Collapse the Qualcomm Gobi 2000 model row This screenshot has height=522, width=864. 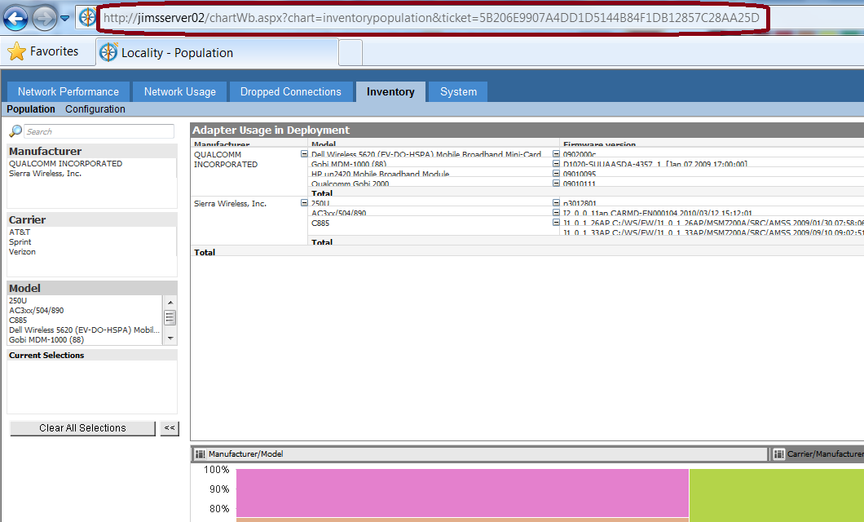556,183
